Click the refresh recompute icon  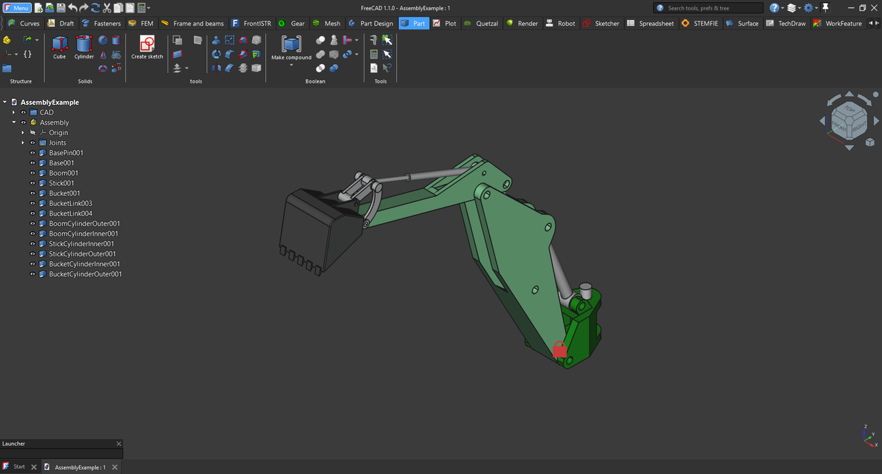tap(95, 8)
